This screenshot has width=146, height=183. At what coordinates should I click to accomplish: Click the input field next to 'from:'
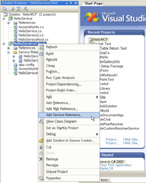(x=128, y=180)
